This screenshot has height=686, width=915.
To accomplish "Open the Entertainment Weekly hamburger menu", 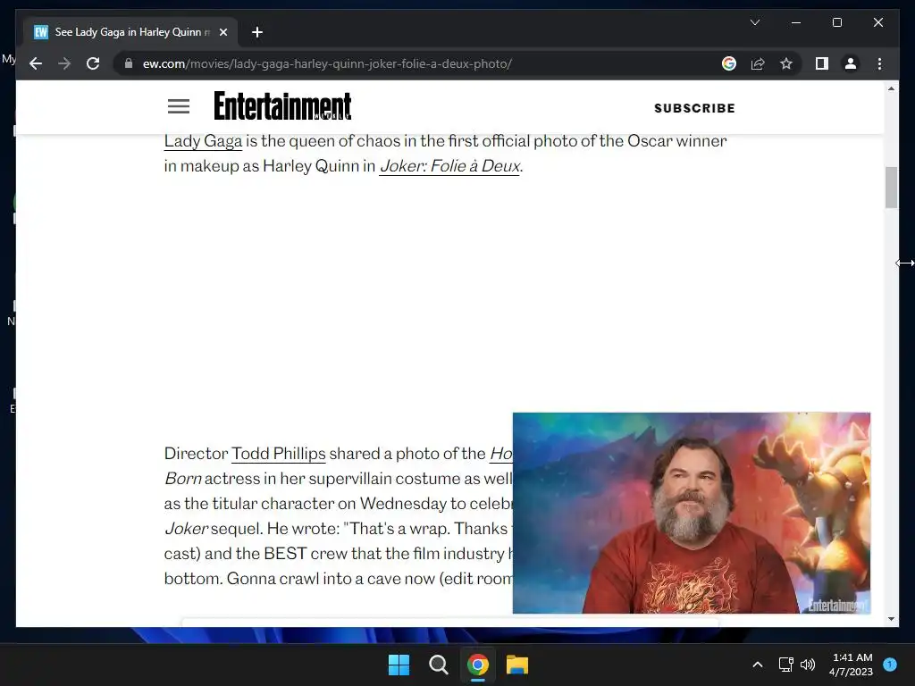I will point(179,106).
